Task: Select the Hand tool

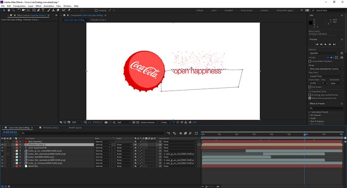Action: (x=9, y=10)
